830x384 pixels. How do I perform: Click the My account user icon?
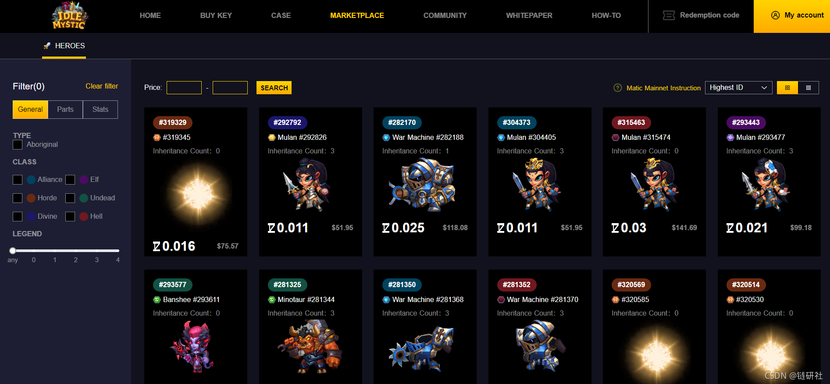pos(775,15)
